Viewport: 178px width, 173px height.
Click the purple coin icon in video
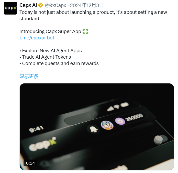(x=119, y=121)
